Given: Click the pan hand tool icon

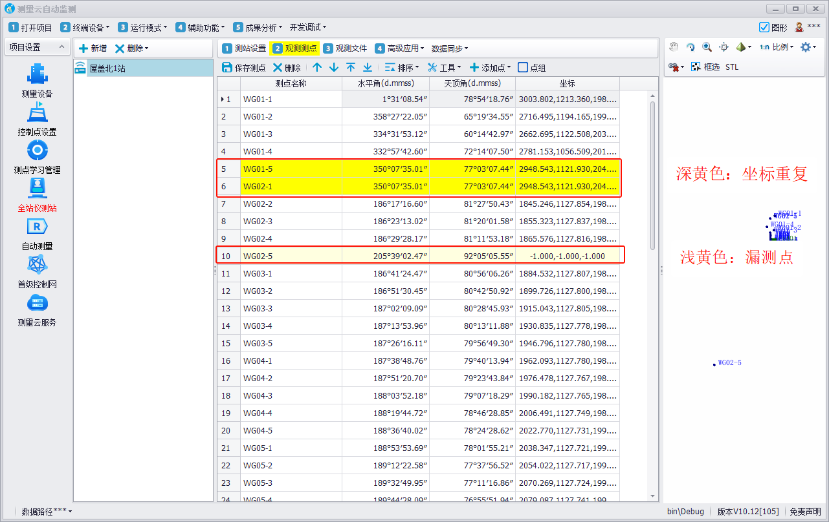Looking at the screenshot, I should click(x=674, y=47).
